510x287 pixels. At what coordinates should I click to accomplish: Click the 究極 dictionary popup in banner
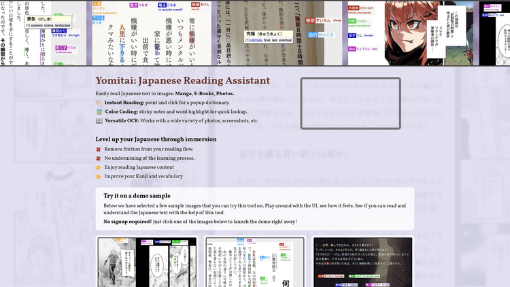click(x=269, y=37)
